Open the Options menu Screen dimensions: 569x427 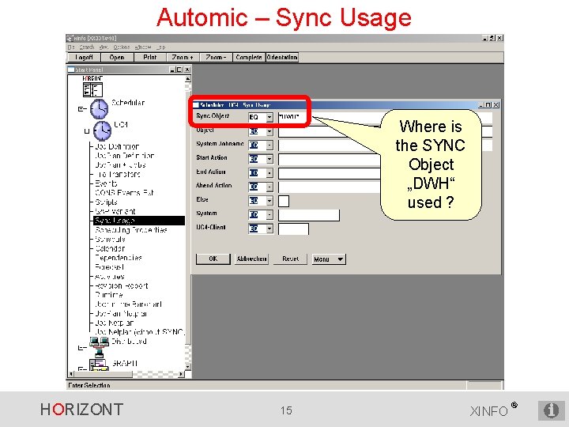[x=121, y=47]
